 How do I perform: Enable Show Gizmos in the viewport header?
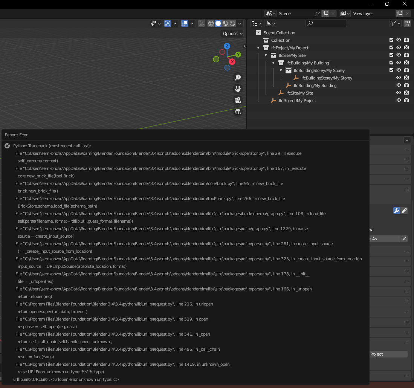point(167,23)
